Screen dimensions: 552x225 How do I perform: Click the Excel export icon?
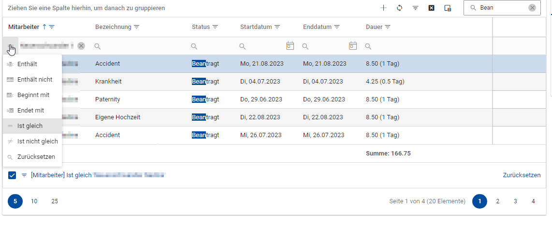432,8
